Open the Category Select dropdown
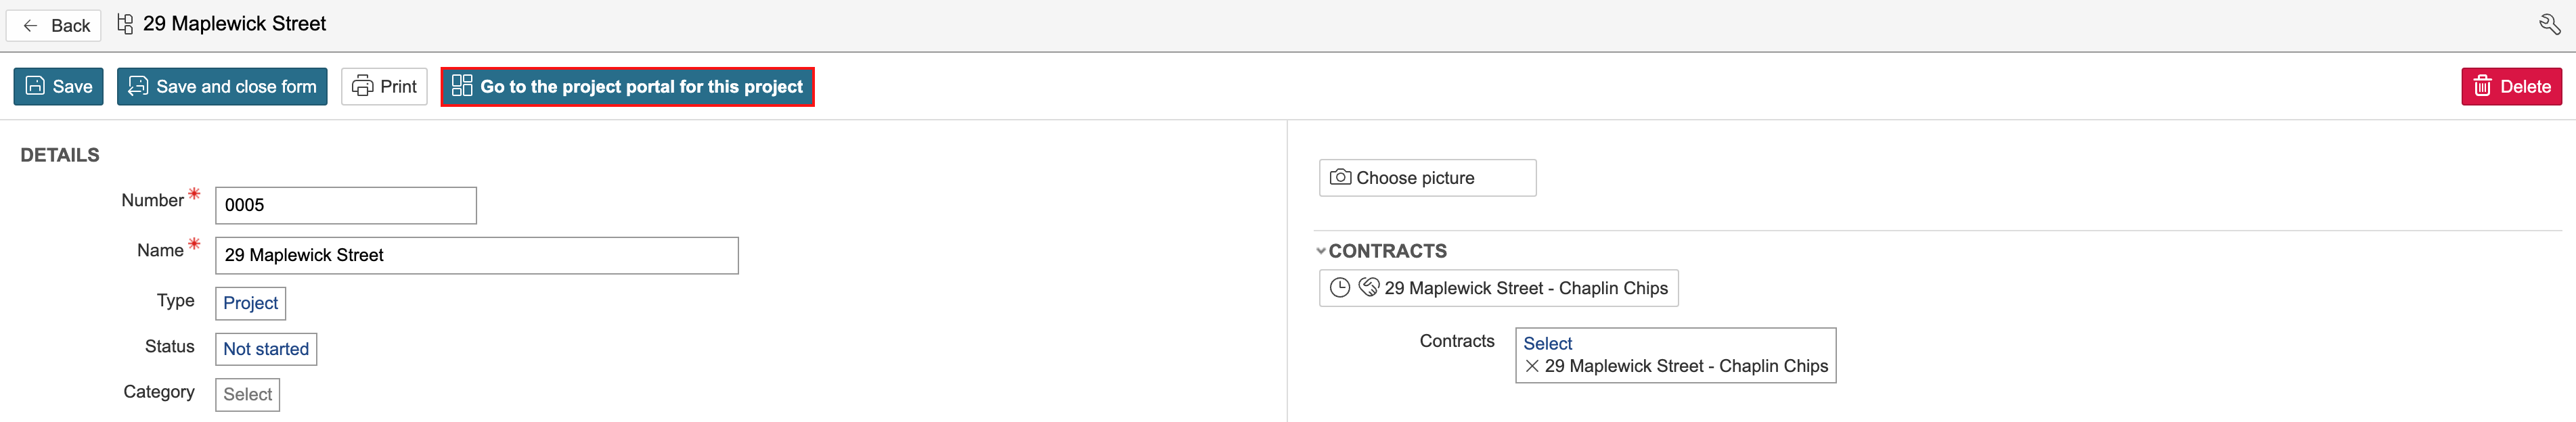The height and width of the screenshot is (422, 2576). (x=247, y=394)
